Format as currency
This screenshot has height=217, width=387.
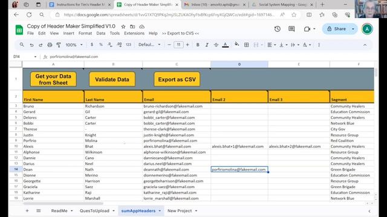[92, 45]
